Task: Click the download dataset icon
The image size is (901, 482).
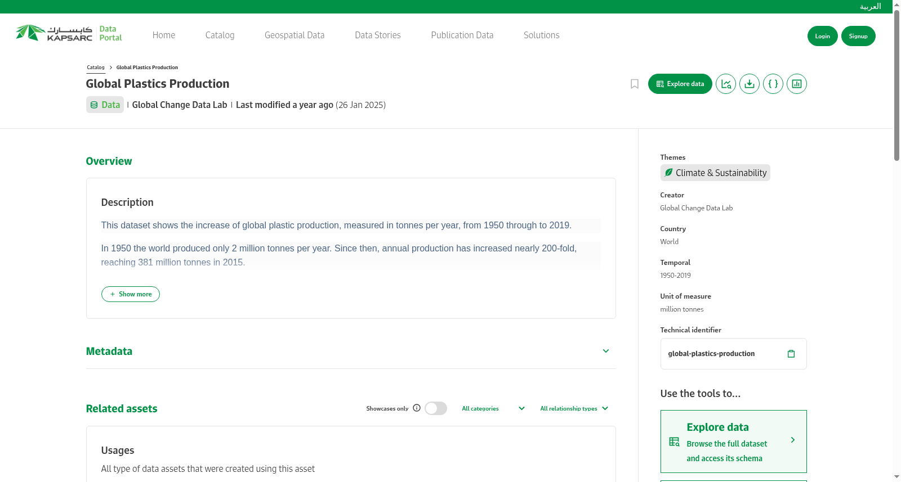Action: (x=750, y=84)
